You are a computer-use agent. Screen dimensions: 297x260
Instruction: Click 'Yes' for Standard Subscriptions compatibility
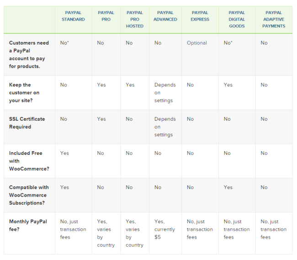coord(64,188)
